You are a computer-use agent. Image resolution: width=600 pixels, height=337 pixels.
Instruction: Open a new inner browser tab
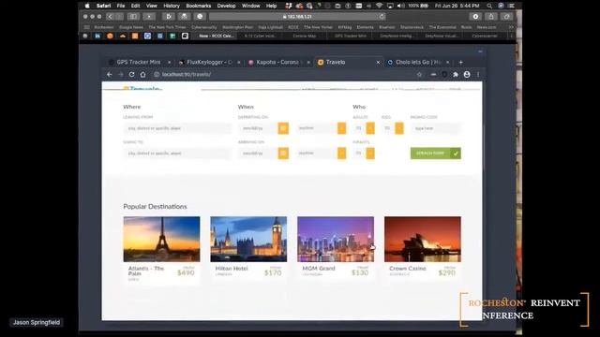pos(460,62)
